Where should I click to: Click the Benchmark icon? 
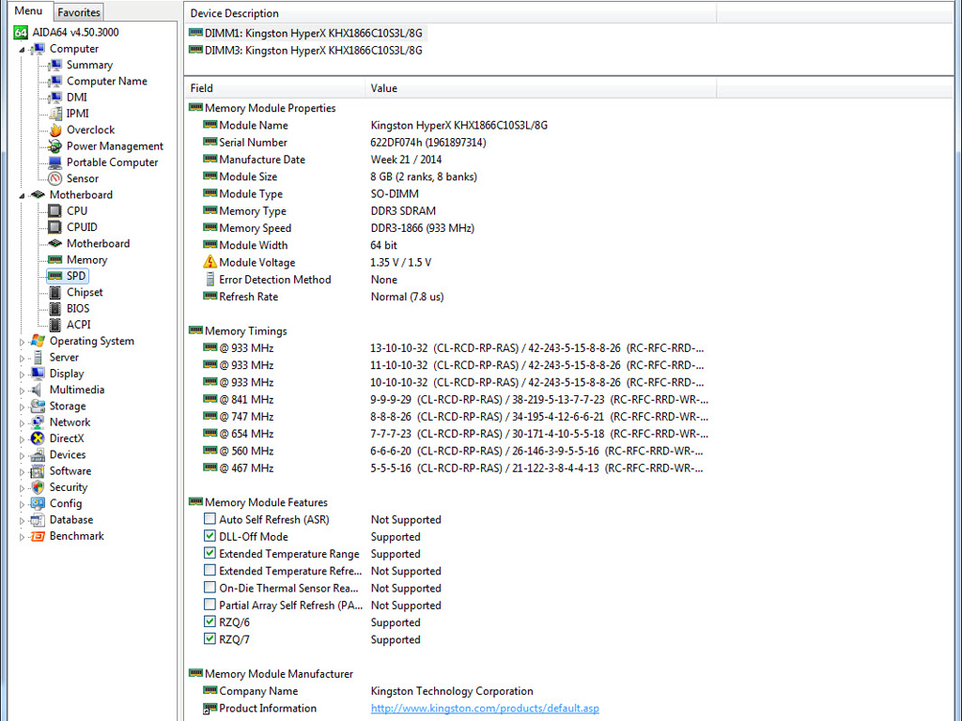click(38, 536)
